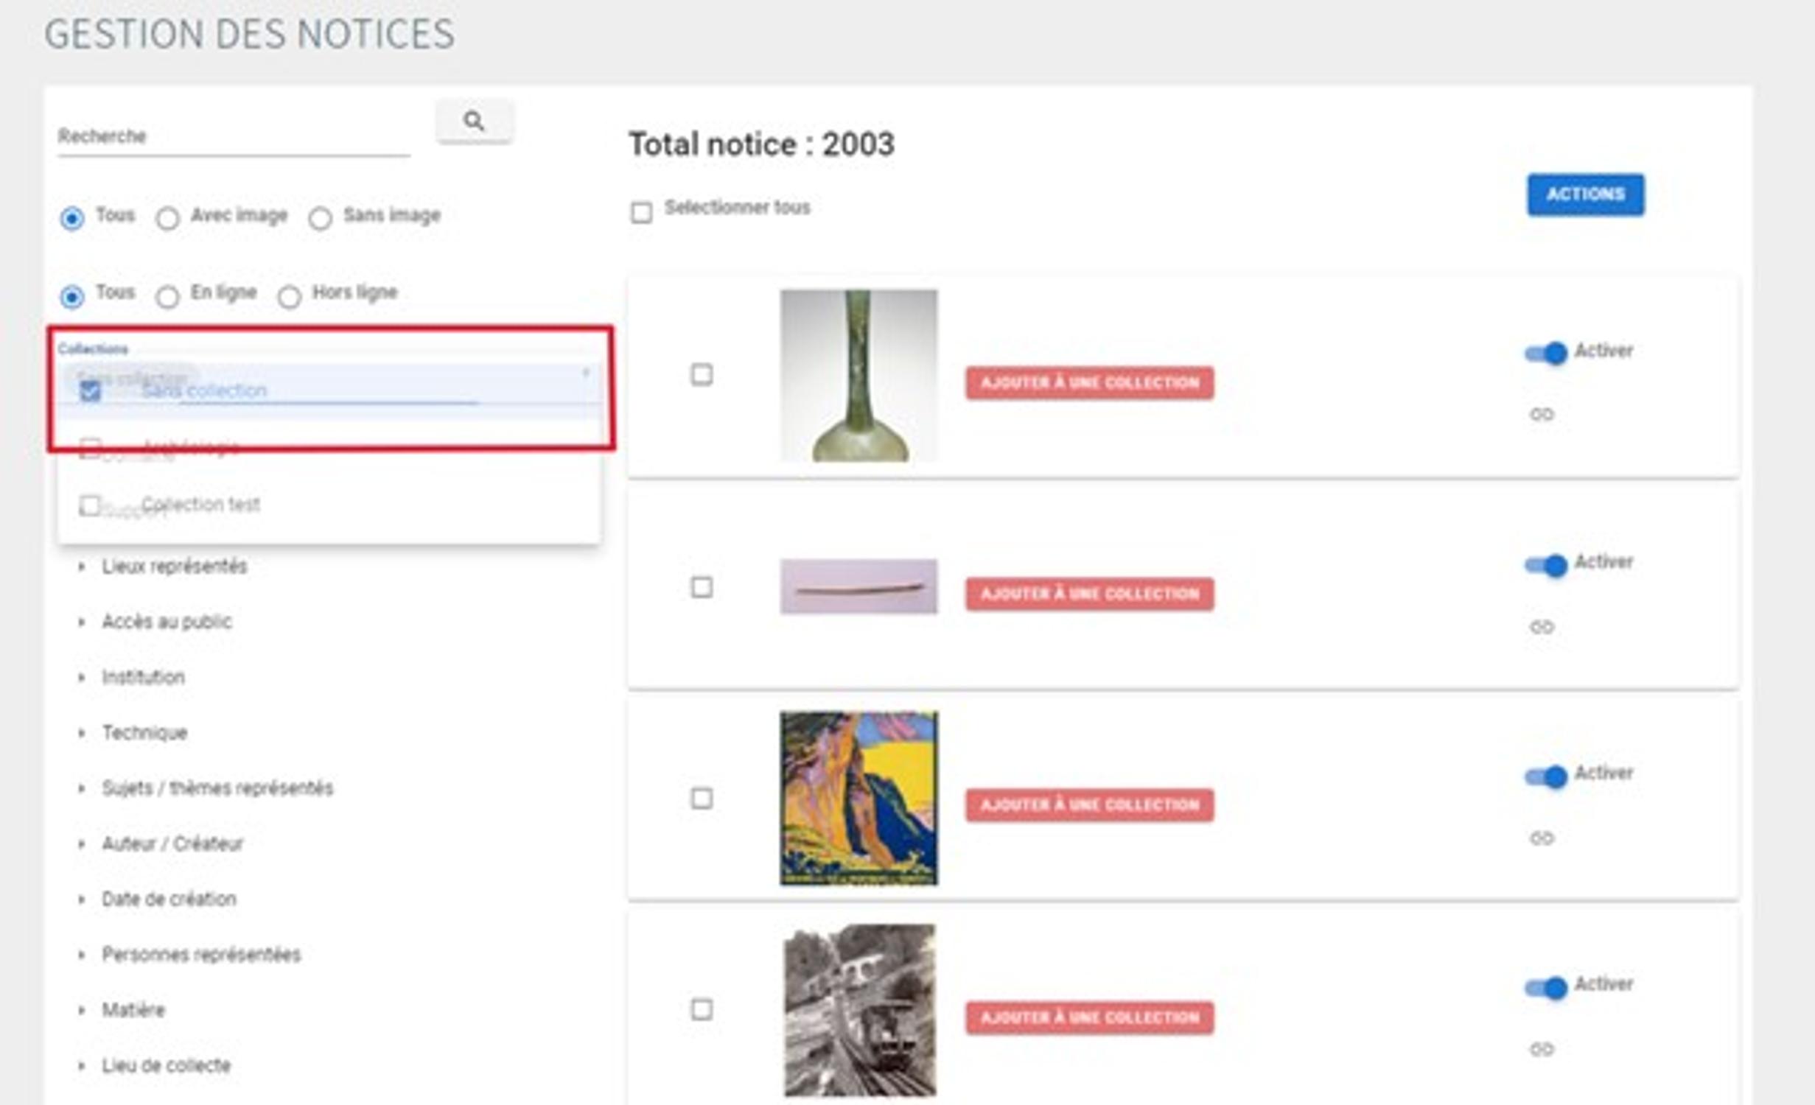Select the Avec image radio button
Screen dimensions: 1815x1105
[x=168, y=219]
